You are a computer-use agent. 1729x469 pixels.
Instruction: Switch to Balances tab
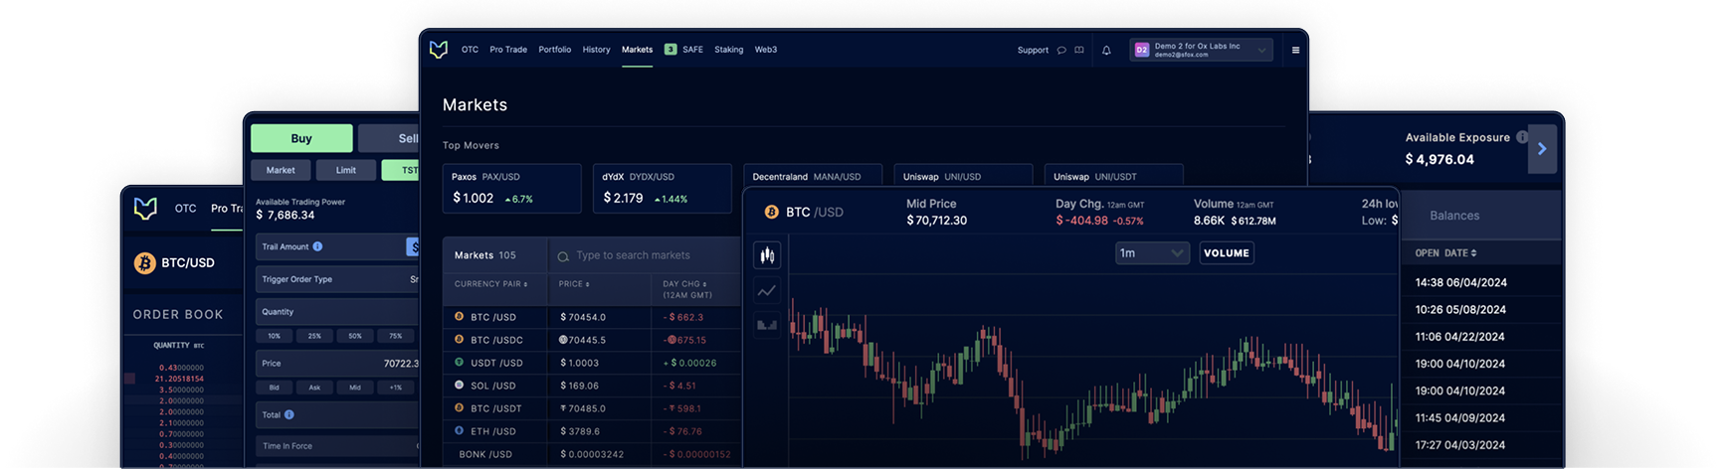[x=1454, y=216]
